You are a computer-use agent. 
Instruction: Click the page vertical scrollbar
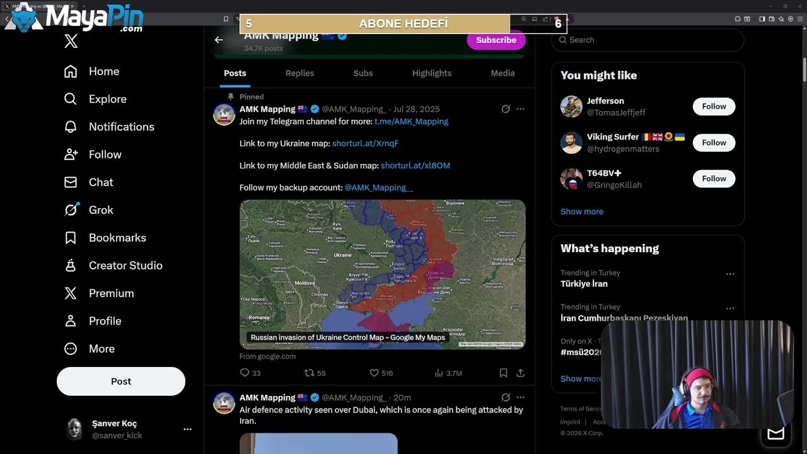click(804, 69)
